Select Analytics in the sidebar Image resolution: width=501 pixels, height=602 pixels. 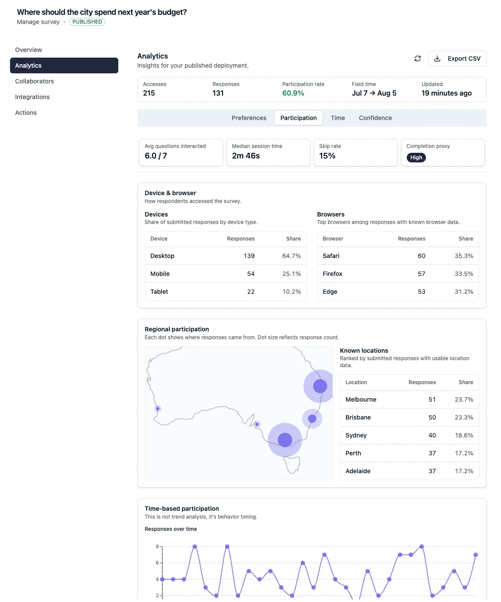click(x=64, y=65)
